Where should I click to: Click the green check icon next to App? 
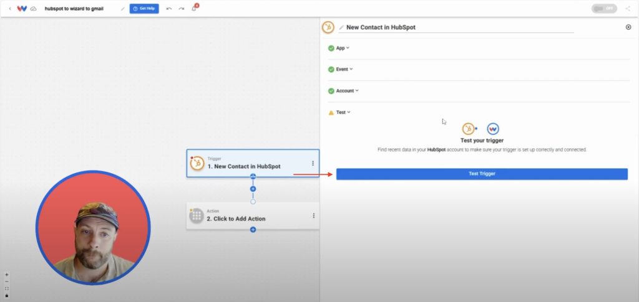pyautogui.click(x=331, y=48)
